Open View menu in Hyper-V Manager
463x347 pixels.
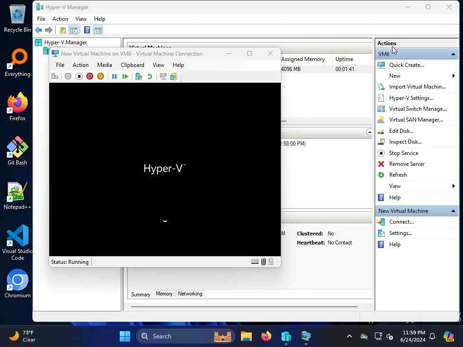click(x=81, y=19)
